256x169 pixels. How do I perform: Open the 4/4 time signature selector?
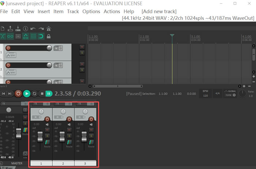(x=217, y=93)
